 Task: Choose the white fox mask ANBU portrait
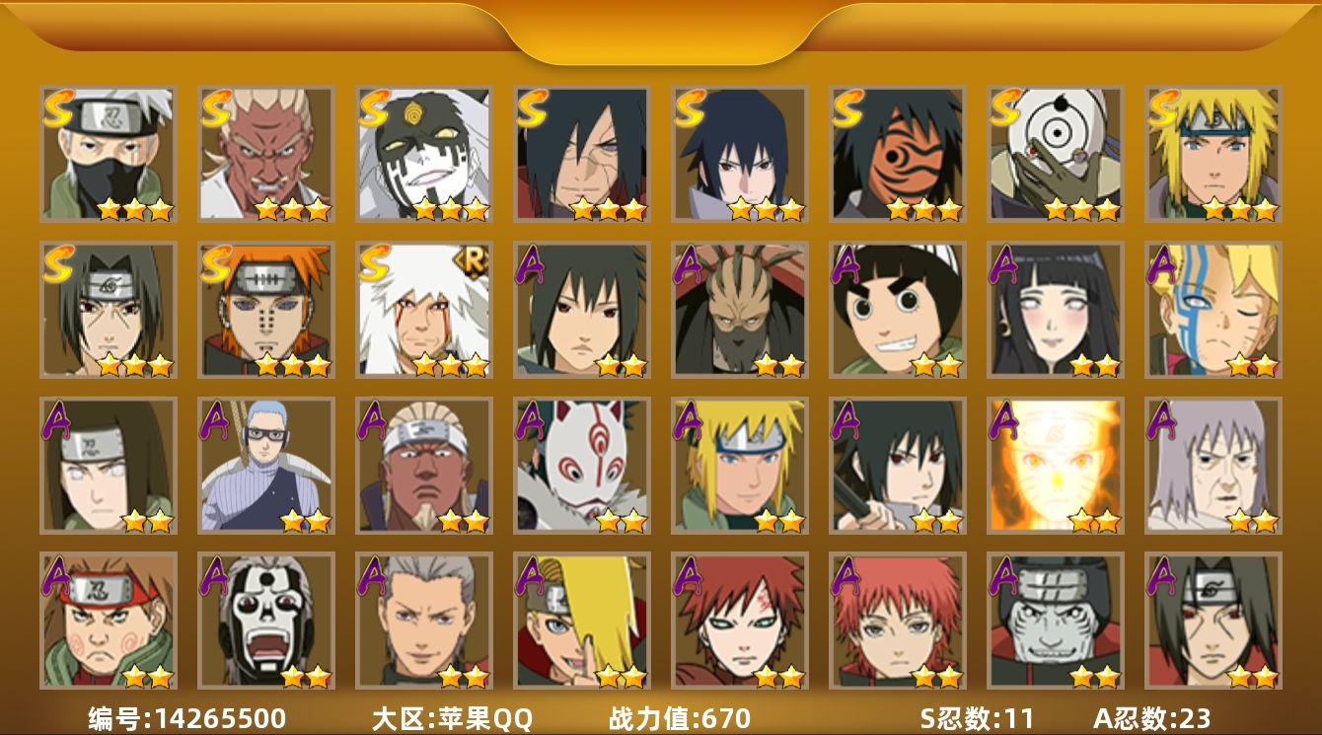(582, 466)
